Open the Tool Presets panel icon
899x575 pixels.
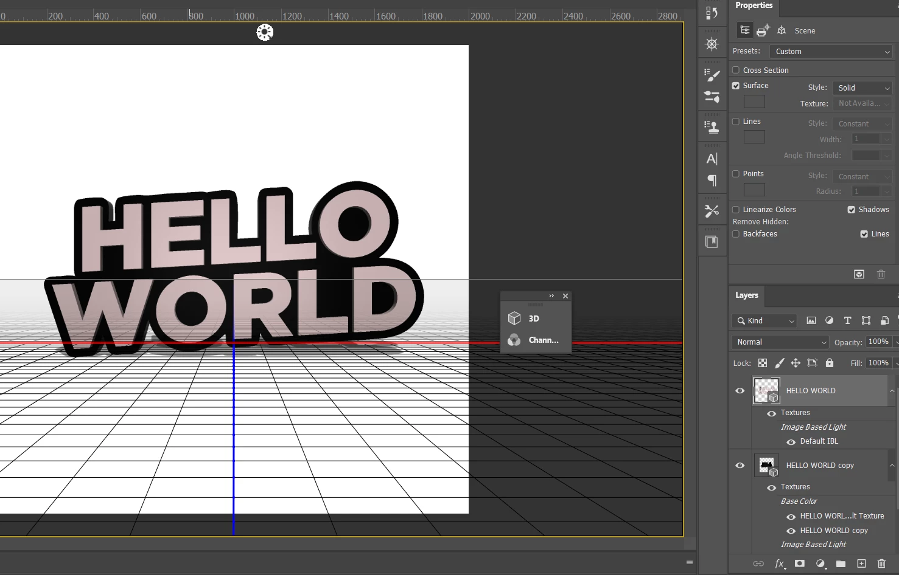712,211
